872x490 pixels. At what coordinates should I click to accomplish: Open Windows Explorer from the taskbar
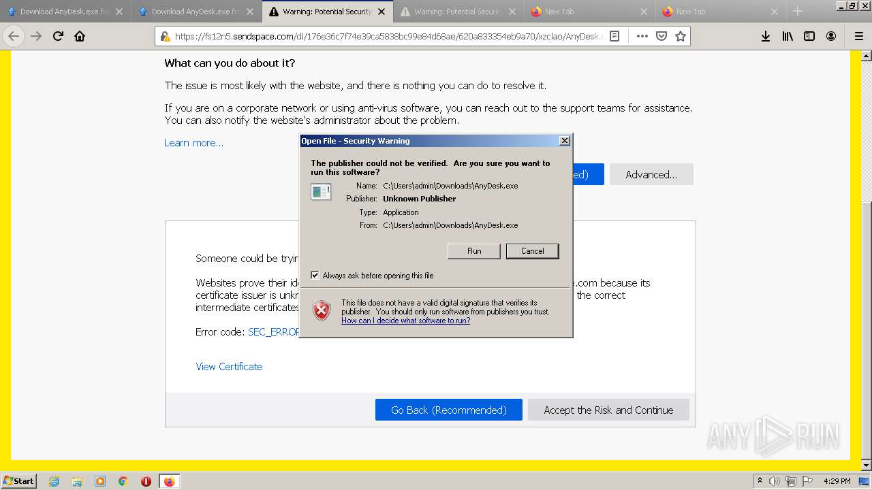77,481
